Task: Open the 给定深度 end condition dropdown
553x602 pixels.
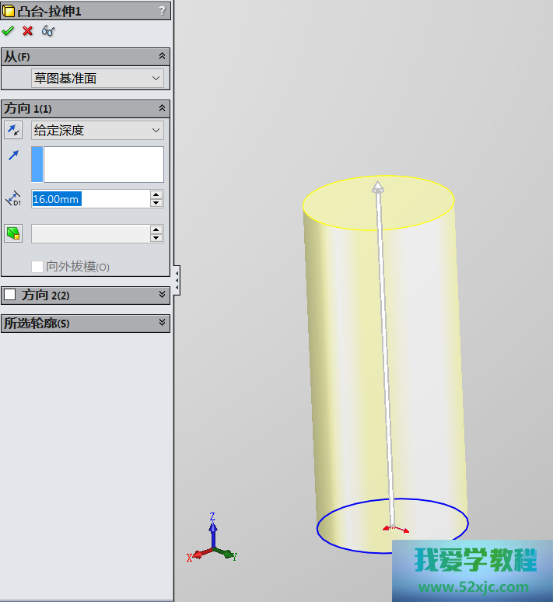Action: click(97, 131)
